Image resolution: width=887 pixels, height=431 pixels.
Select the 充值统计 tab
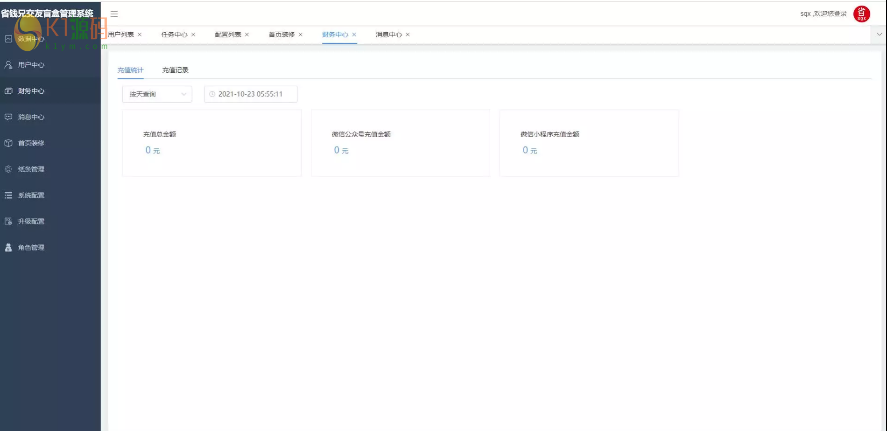tap(130, 70)
